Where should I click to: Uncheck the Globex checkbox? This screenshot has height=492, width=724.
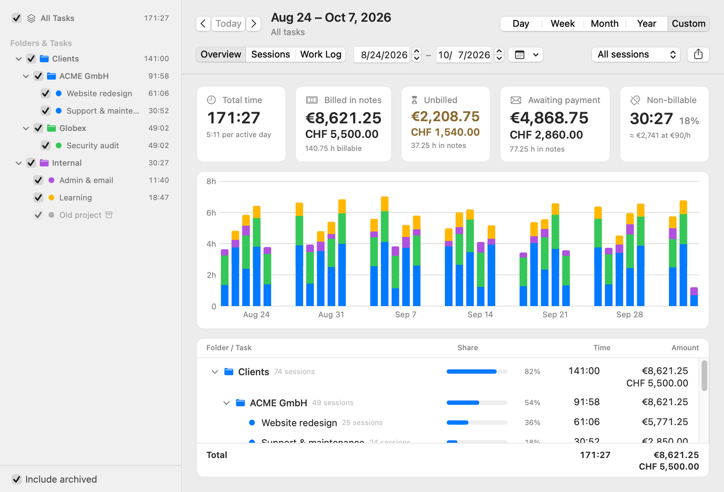[38, 128]
